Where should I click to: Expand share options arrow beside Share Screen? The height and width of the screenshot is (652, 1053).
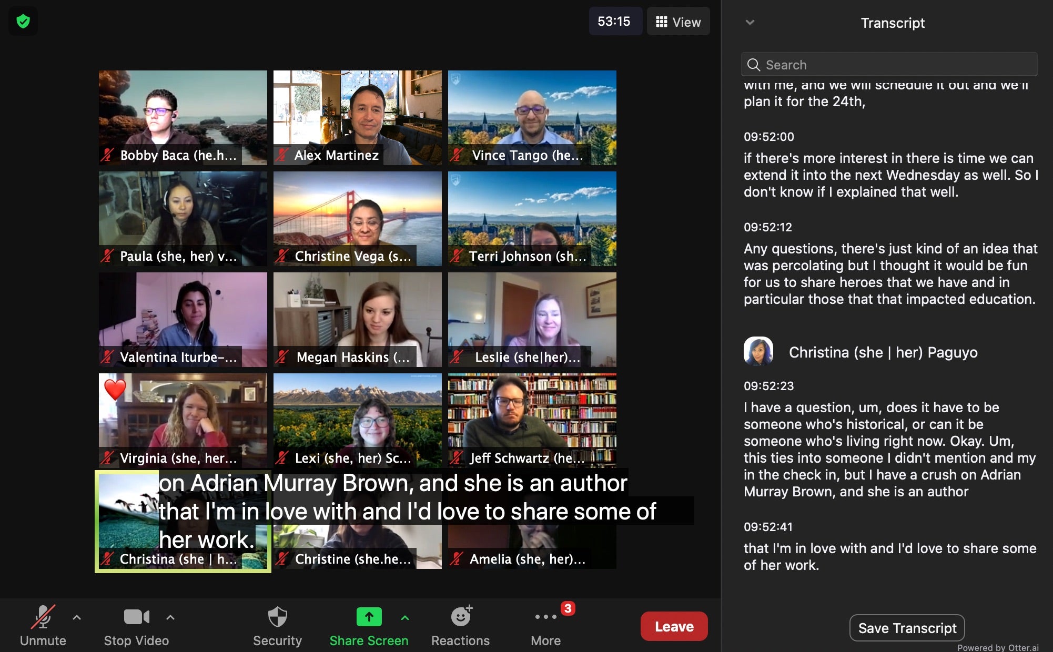pos(405,617)
